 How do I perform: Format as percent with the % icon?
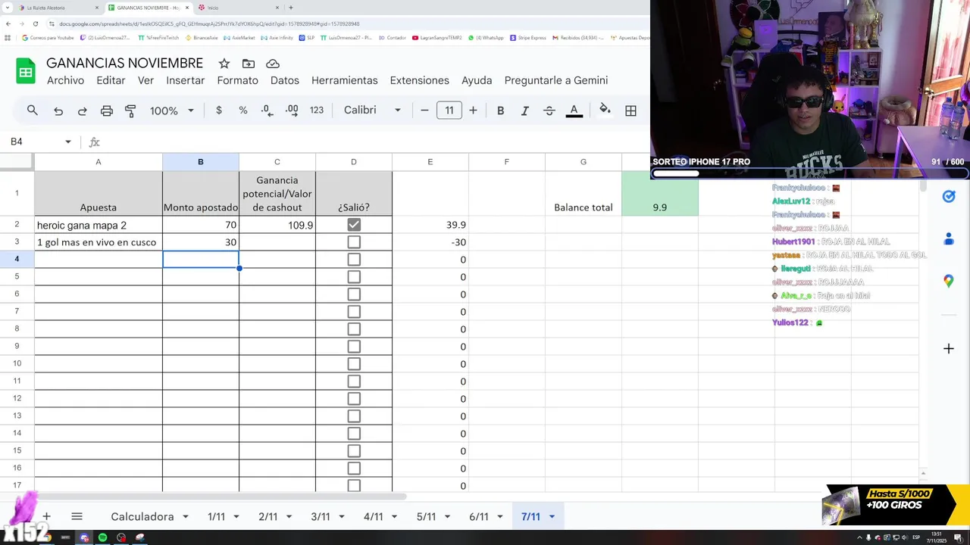point(243,111)
